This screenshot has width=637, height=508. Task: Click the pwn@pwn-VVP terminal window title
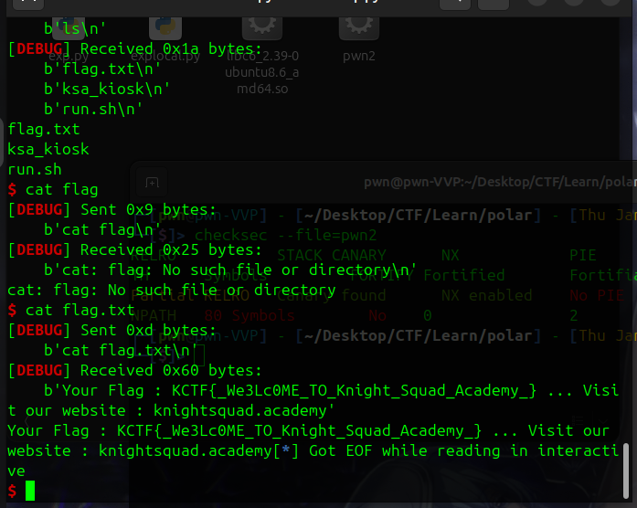[498, 183]
